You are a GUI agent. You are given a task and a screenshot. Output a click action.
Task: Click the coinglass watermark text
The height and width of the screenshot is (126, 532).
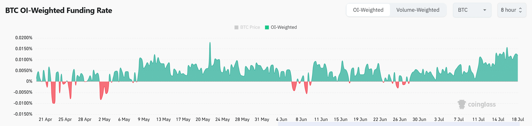click(482, 104)
